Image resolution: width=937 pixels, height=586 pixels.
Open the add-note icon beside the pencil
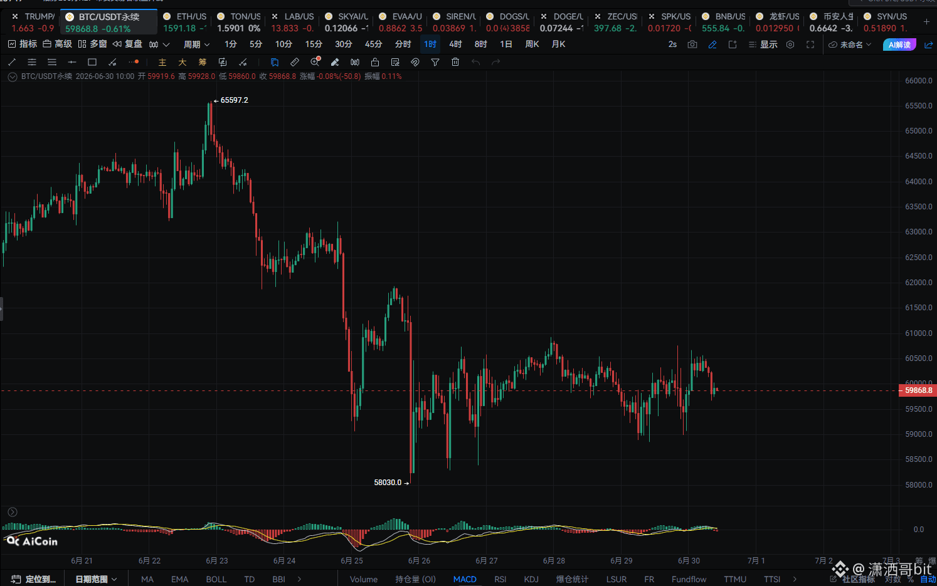[x=733, y=44]
